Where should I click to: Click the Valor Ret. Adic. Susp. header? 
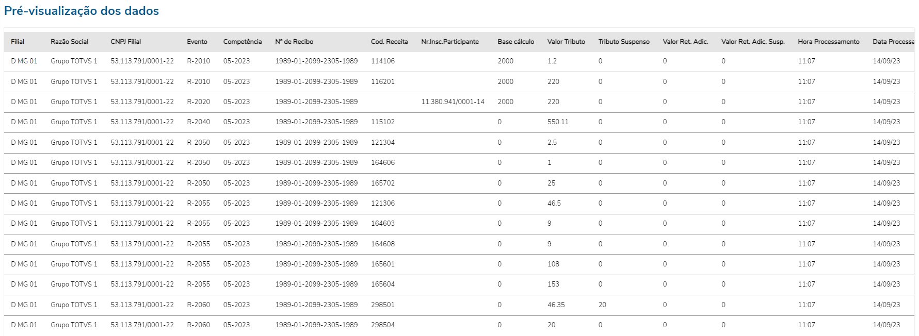pos(753,42)
